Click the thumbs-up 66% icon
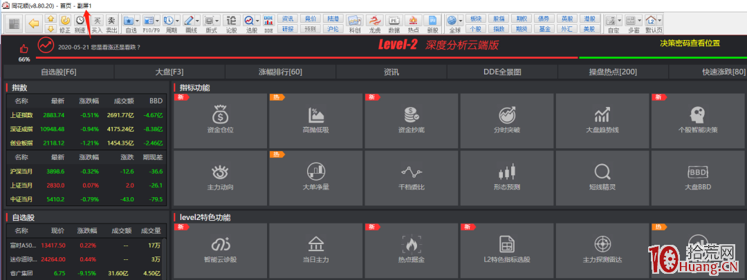Viewport: 747px width, 280px height. 24,48
